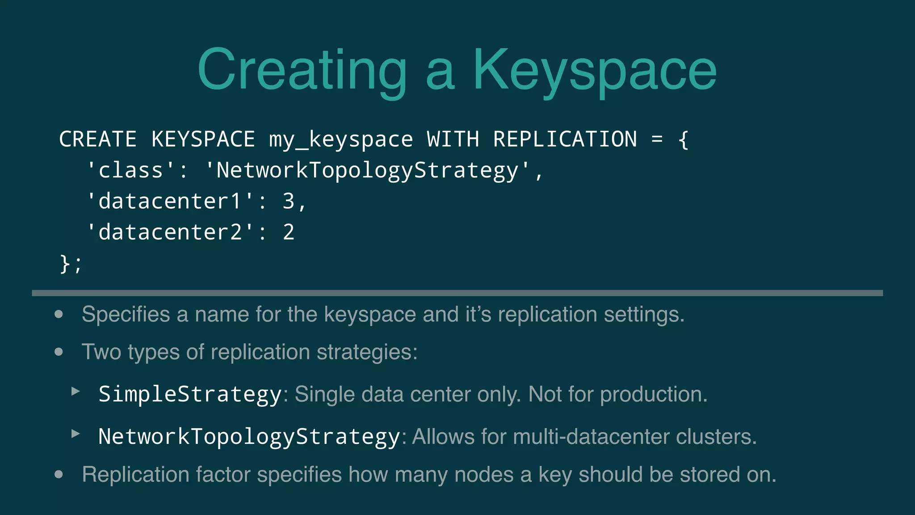
Task: Click the "'datacenter1': 3," code line
Action: pos(196,202)
